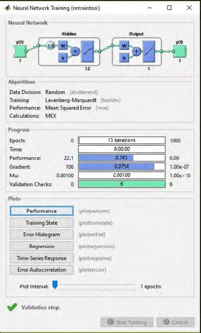Click the Hidden layer sum node
This screenshot has width=201, height=333.
(75, 52)
